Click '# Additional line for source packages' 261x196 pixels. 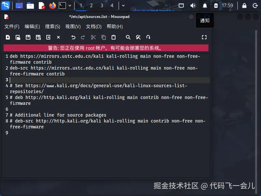click(58, 115)
